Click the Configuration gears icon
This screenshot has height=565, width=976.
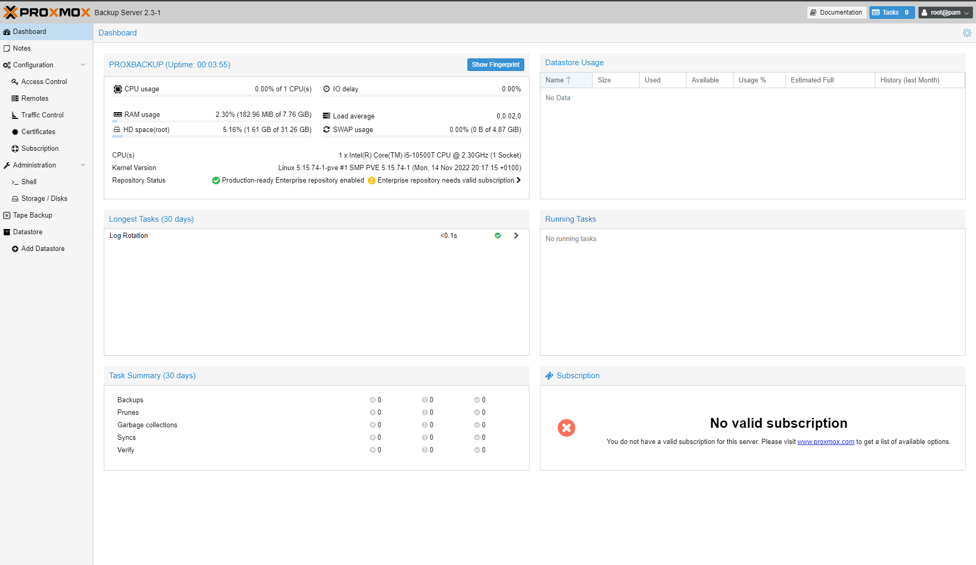7,65
